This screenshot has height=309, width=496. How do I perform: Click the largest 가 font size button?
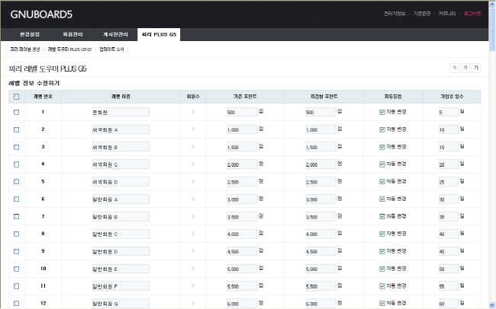pyautogui.click(x=477, y=68)
